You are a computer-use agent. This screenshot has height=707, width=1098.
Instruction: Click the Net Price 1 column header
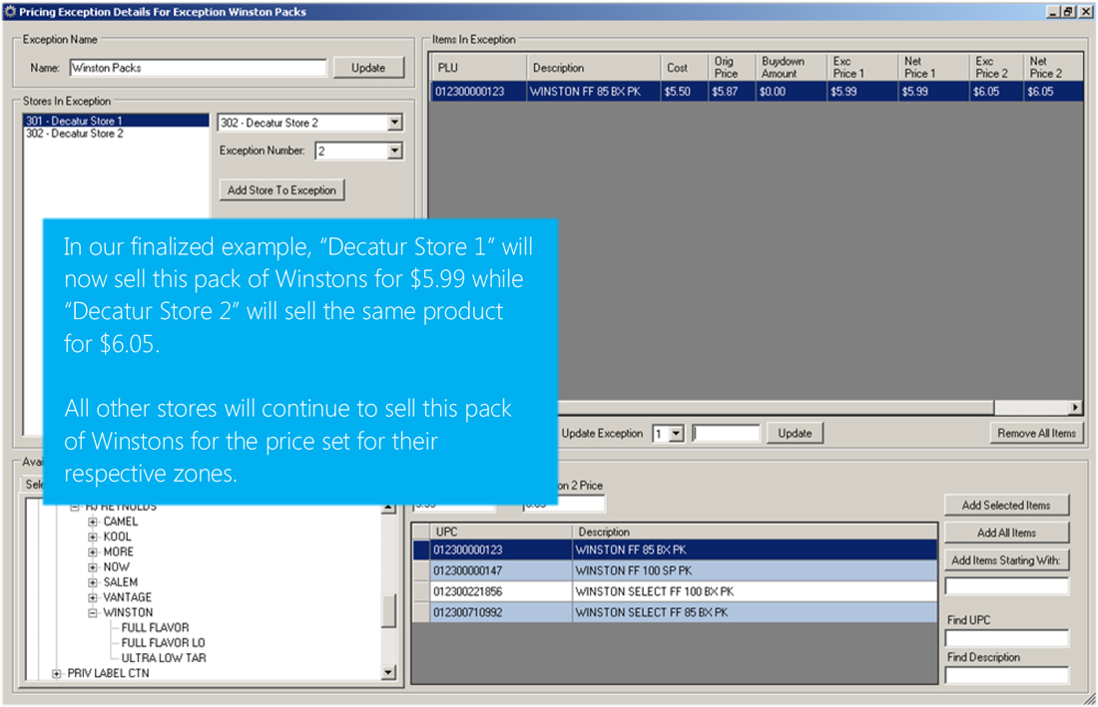pyautogui.click(x=934, y=68)
